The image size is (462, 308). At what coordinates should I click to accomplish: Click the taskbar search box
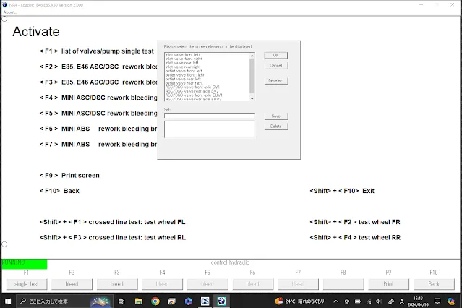[63, 301]
